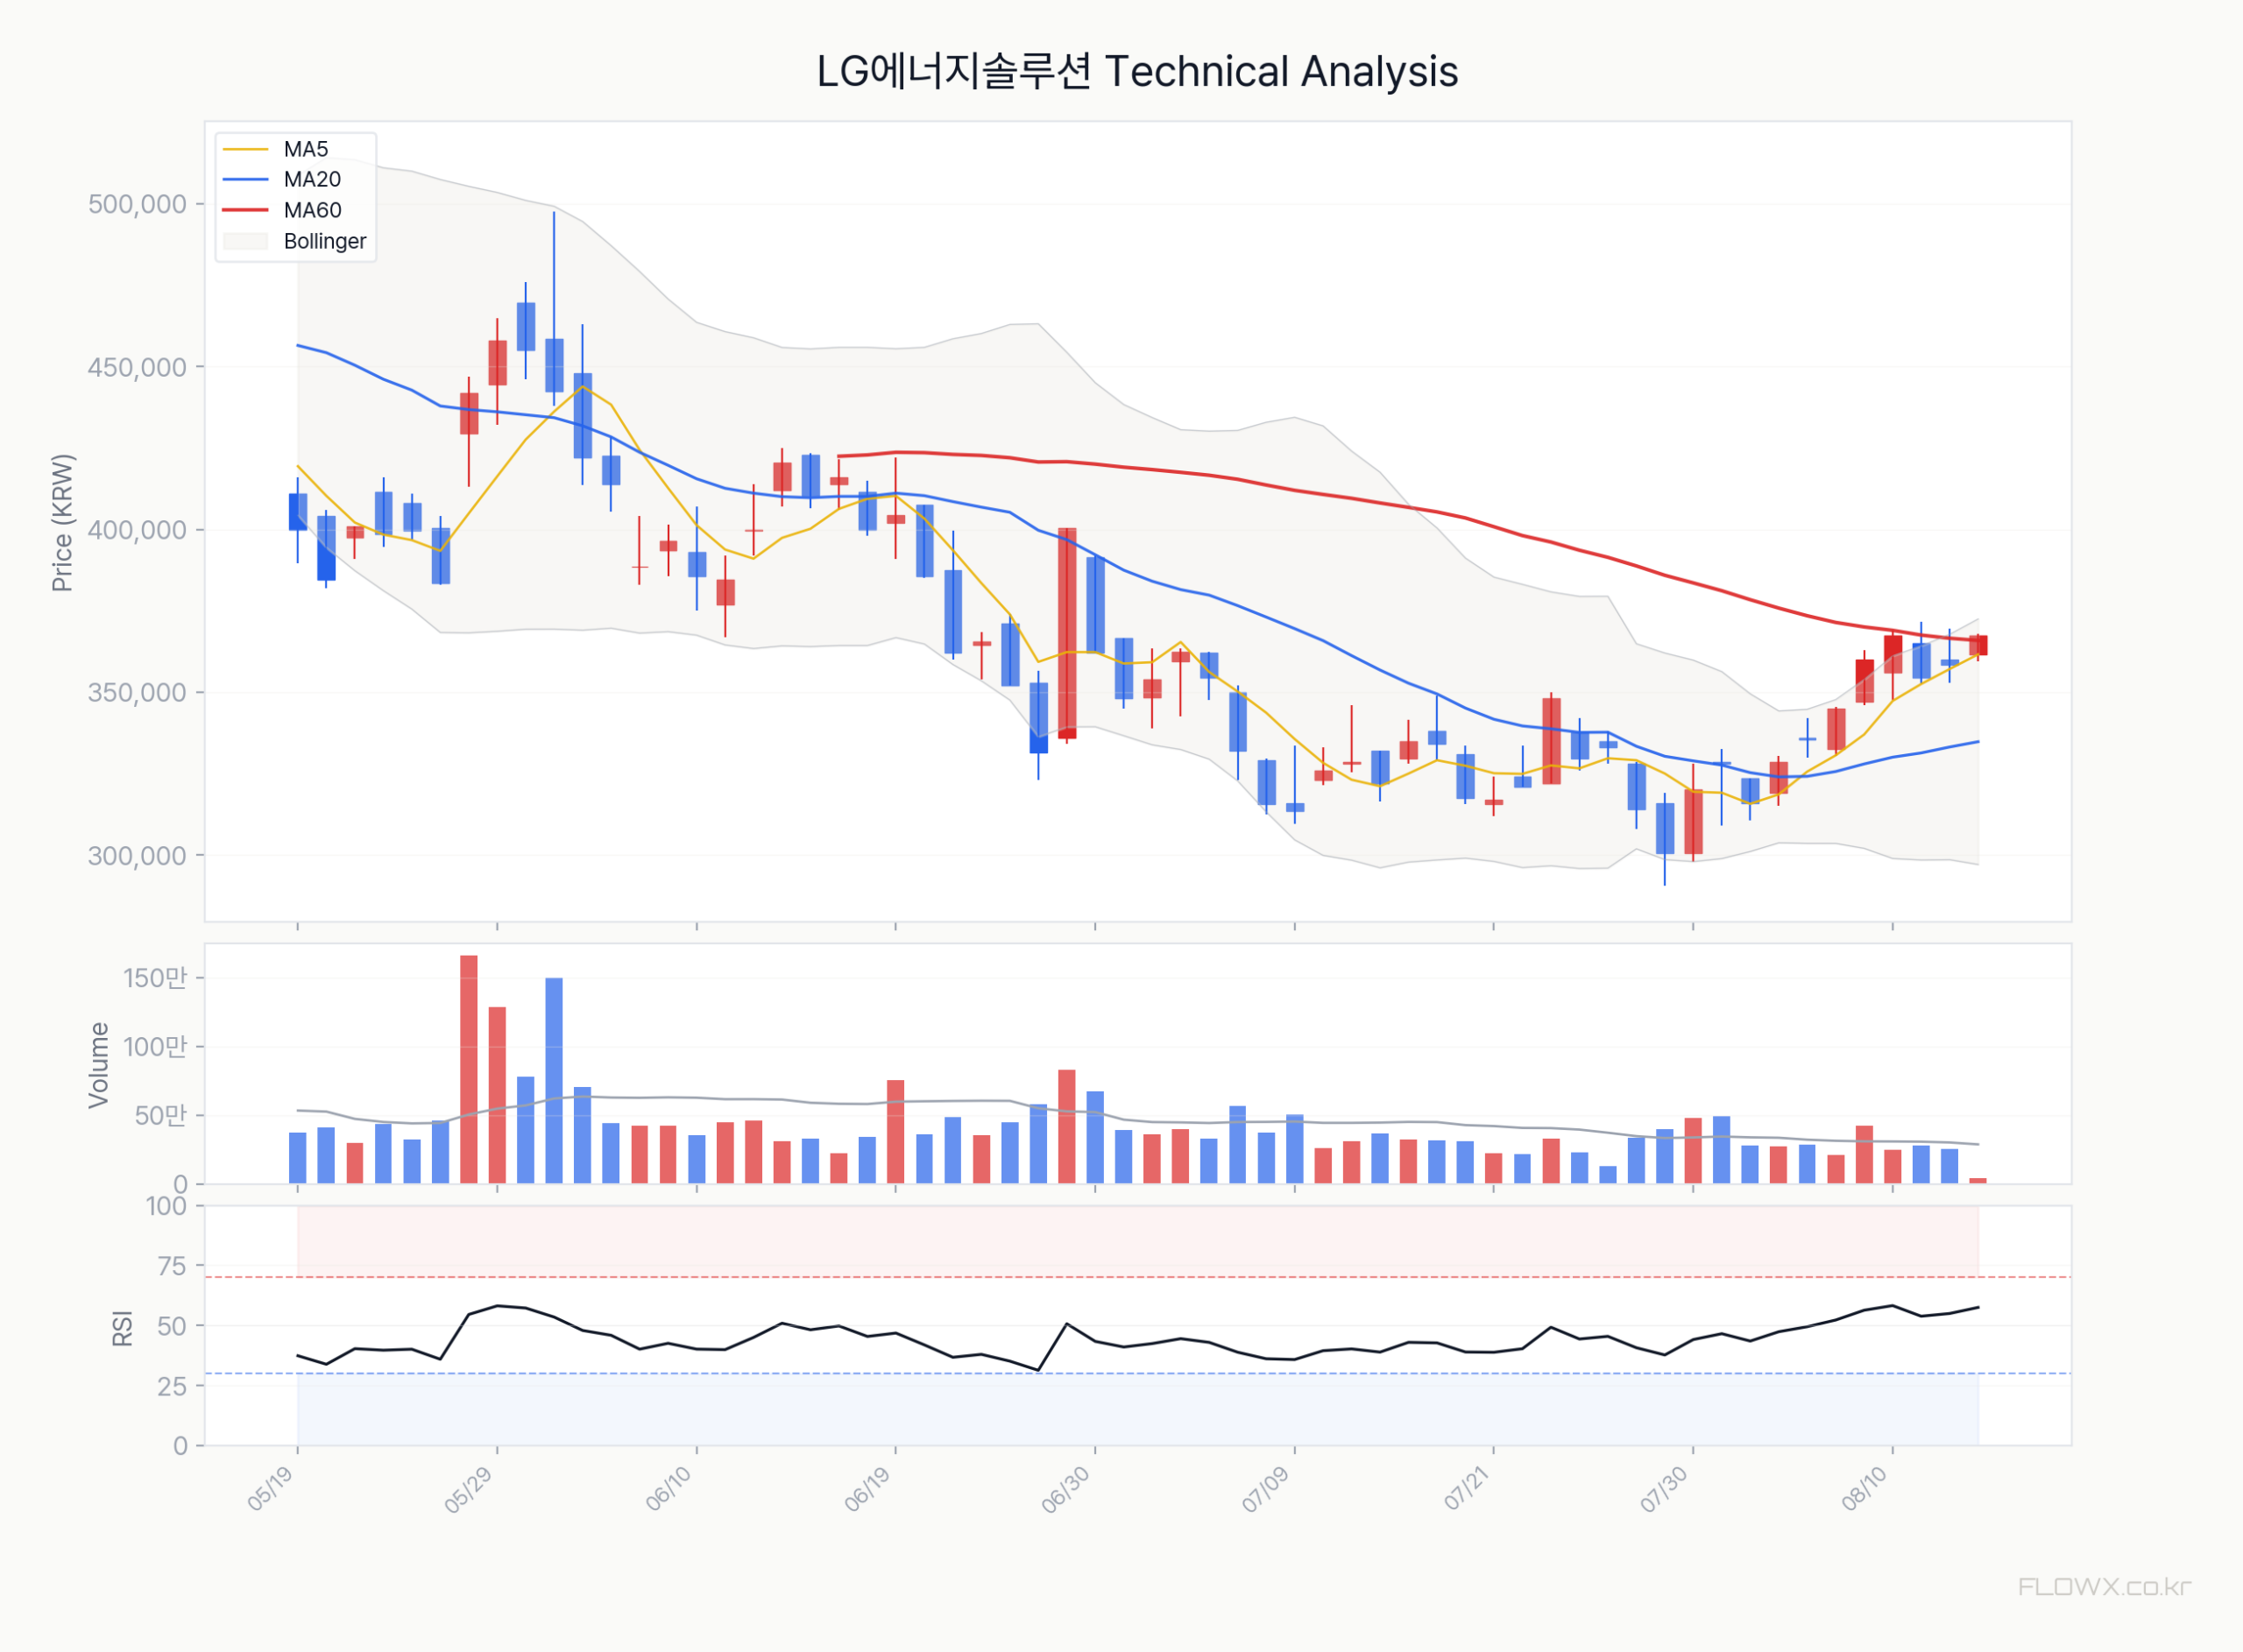
Task: Click the 450,000 price tick label
Action: [x=138, y=367]
